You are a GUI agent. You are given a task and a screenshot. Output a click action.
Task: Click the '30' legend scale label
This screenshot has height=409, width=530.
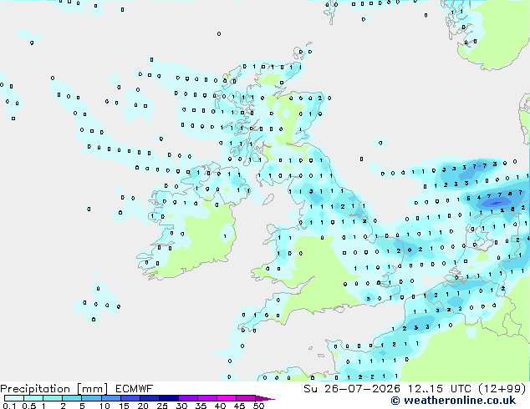[181, 406]
